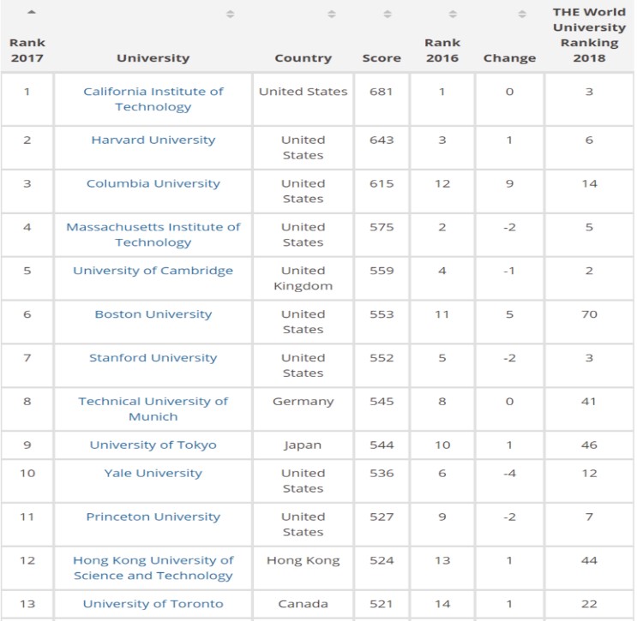Open Hong Kong University of Science link
The image size is (637, 621).
(153, 568)
